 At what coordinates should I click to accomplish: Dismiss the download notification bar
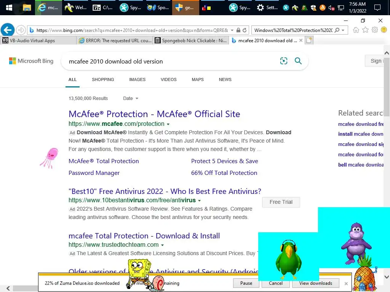point(346,283)
